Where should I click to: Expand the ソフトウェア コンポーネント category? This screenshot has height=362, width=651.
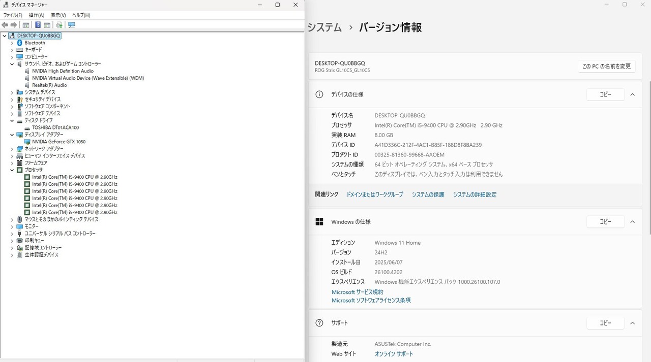coord(12,107)
